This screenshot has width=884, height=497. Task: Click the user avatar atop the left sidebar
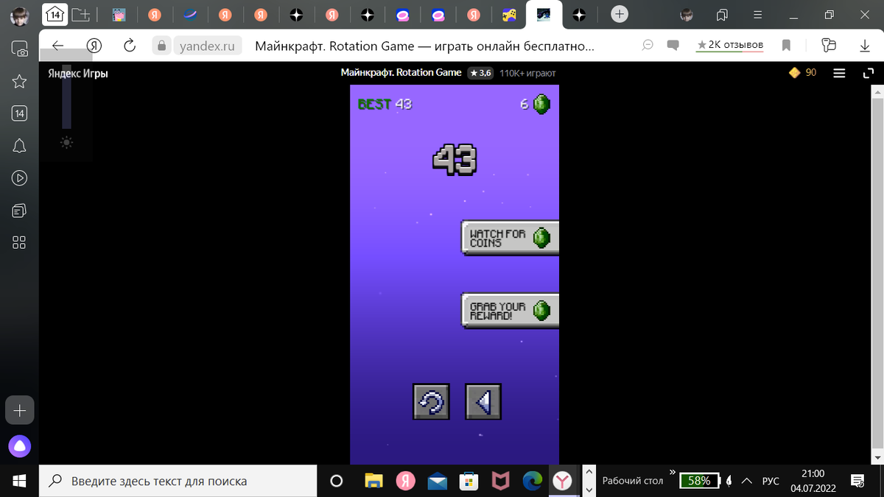(x=20, y=15)
